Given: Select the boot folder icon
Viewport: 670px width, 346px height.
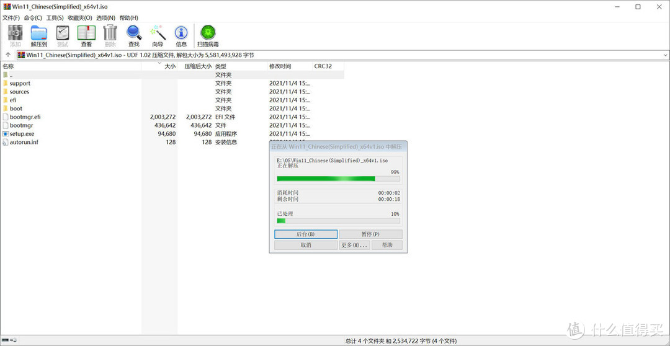Looking at the screenshot, I should [x=5, y=109].
